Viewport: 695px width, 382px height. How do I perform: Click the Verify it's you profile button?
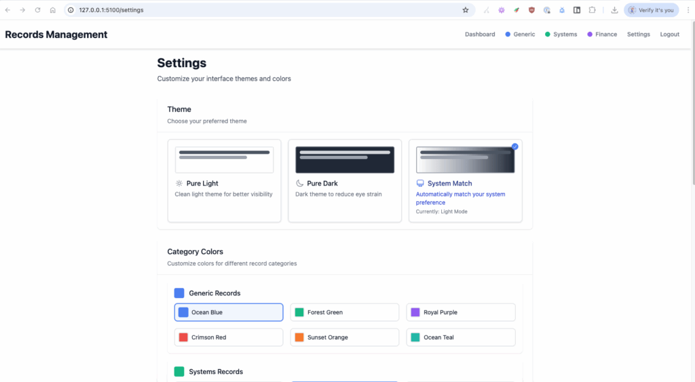pyautogui.click(x=652, y=10)
